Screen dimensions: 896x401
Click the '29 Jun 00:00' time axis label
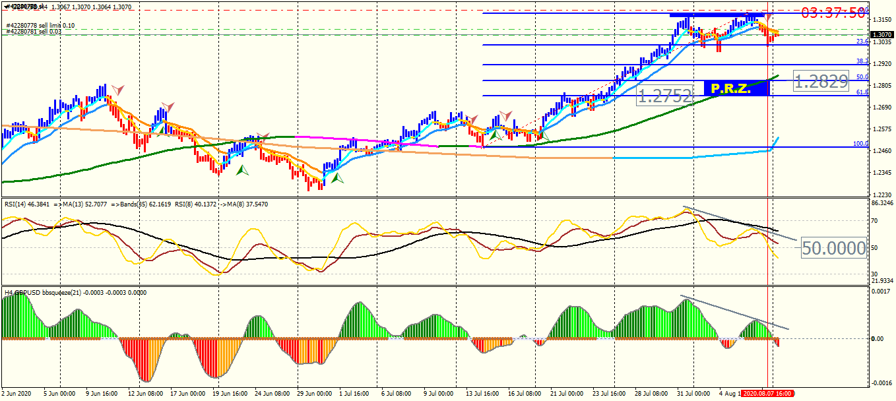(x=315, y=393)
